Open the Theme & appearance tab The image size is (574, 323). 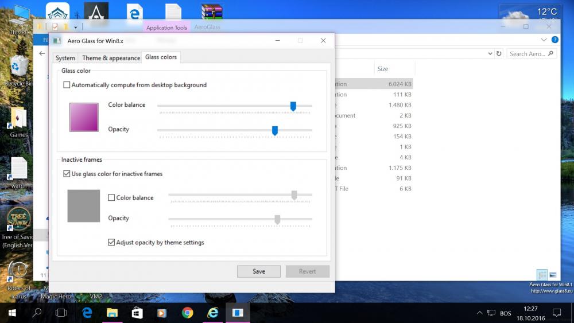(x=111, y=58)
